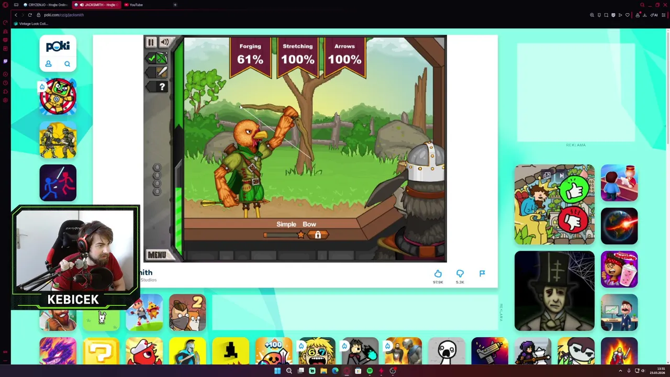The width and height of the screenshot is (670, 377).
Task: Report the game with flag icon
Action: [482, 273]
